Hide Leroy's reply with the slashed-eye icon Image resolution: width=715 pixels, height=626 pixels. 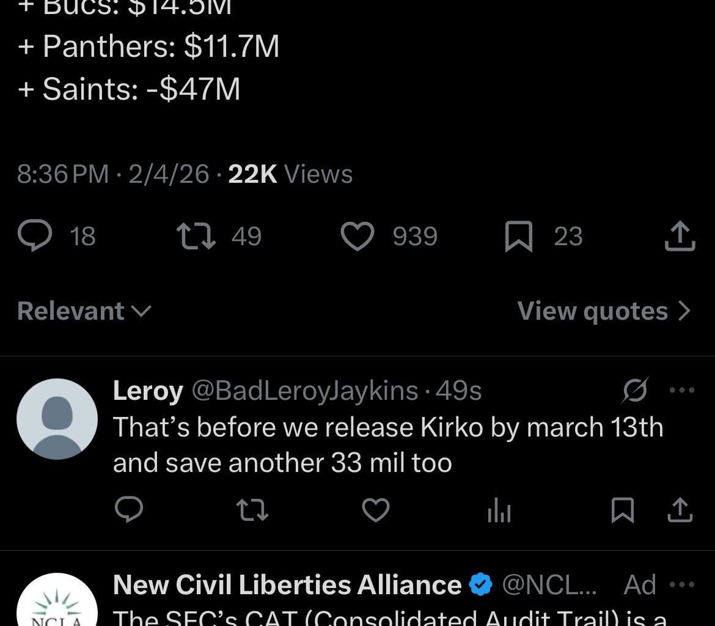(x=636, y=389)
